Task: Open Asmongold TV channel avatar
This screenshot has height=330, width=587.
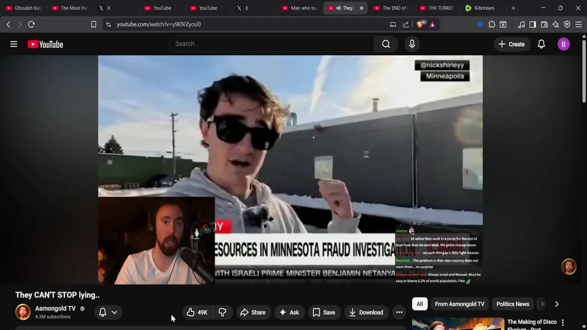Action: click(x=23, y=312)
